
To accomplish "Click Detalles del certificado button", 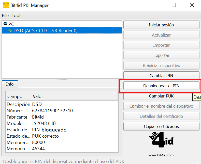I will pyautogui.click(x=161, y=116).
